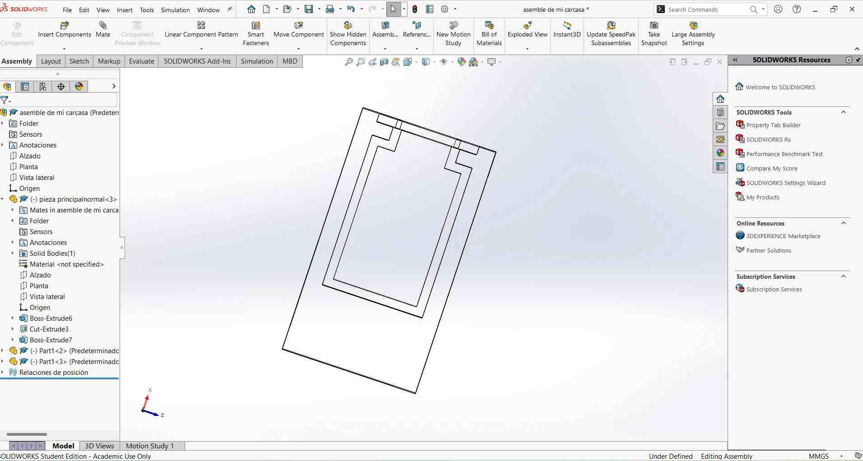
Task: Expand the Move Component dropdown arrow
Action: click(x=298, y=49)
